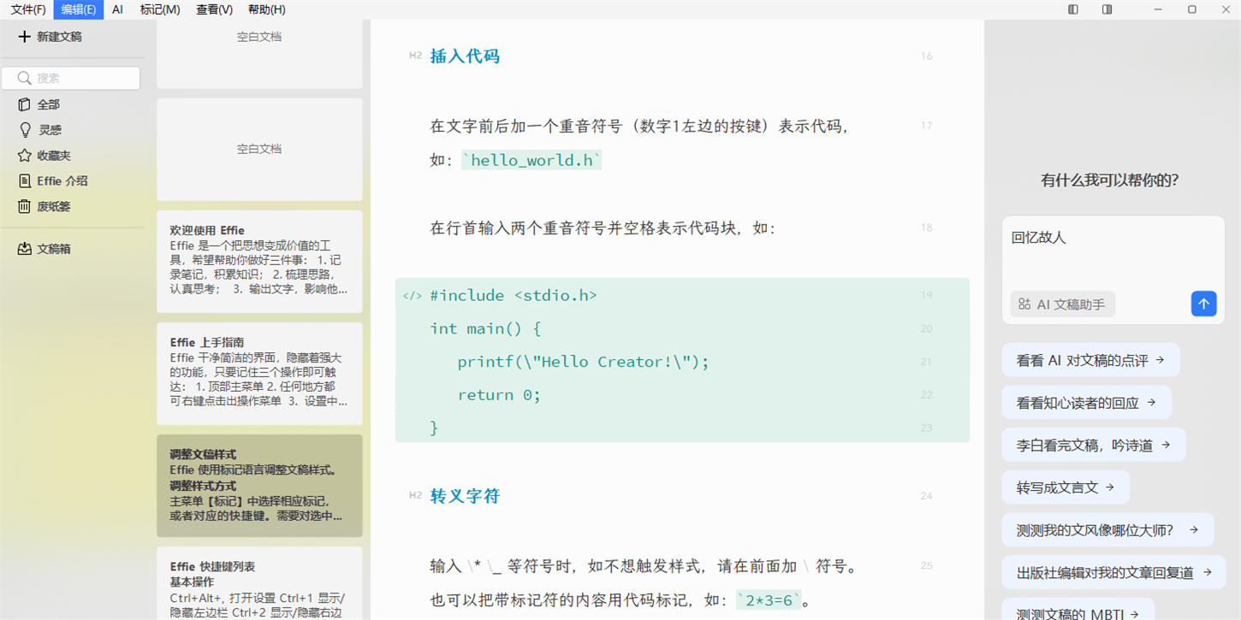1241x620 pixels.
Task: Open the AI menu in the menu bar
Action: [117, 9]
